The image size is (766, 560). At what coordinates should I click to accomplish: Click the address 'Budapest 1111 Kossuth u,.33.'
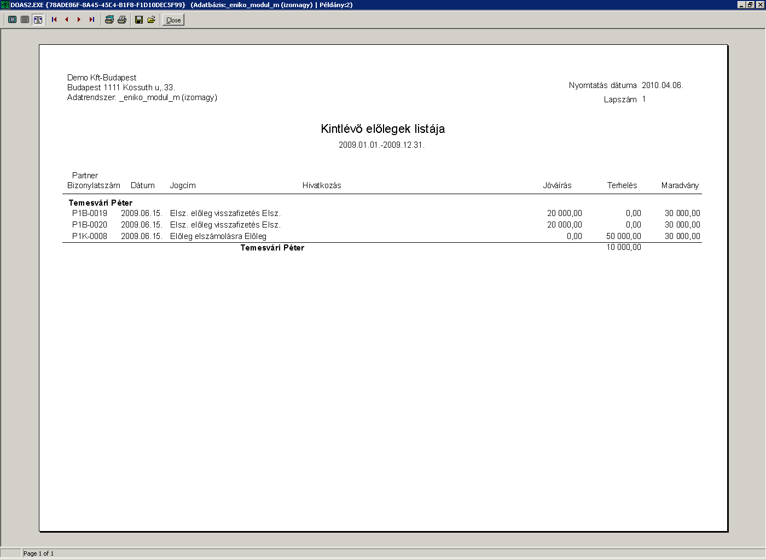click(121, 87)
